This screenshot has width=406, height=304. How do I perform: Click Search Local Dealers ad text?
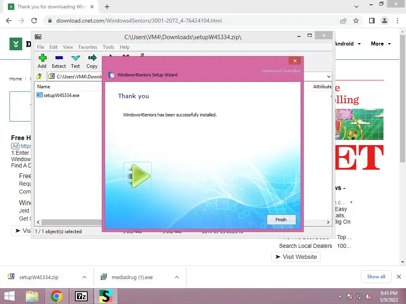click(x=306, y=246)
